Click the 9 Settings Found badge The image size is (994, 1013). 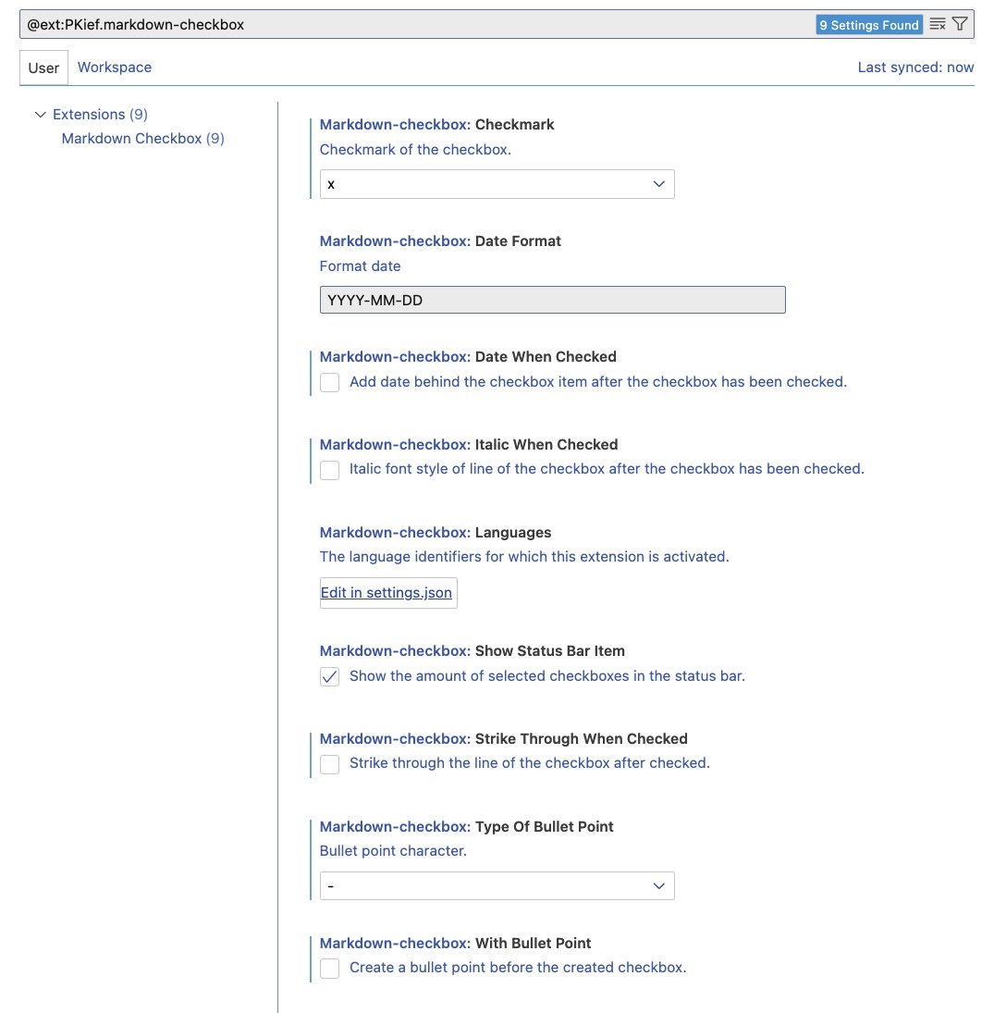[869, 25]
